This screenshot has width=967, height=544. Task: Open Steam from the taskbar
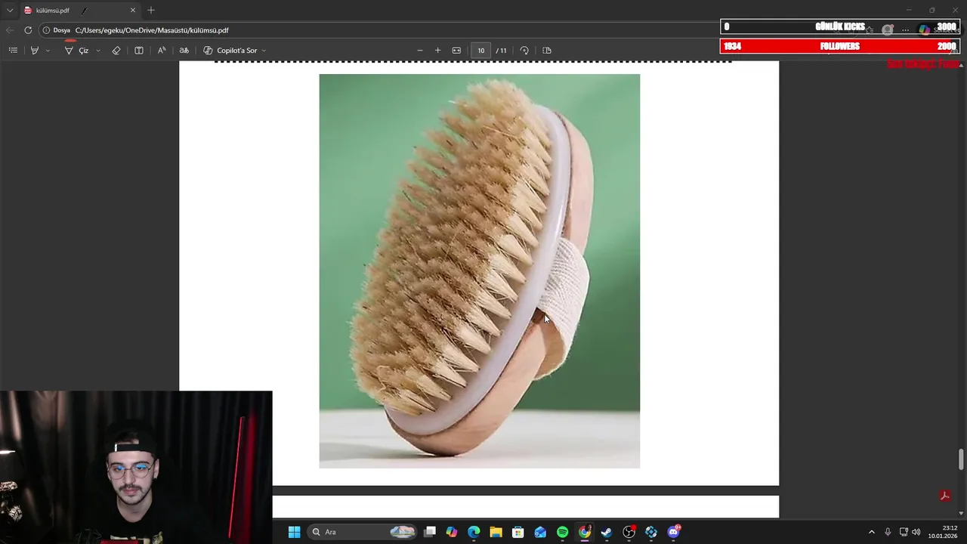[x=607, y=532]
